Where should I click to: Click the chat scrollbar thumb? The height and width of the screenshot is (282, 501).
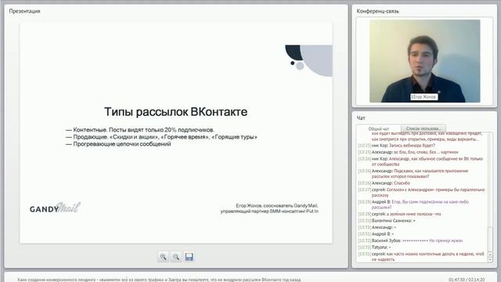click(x=491, y=238)
